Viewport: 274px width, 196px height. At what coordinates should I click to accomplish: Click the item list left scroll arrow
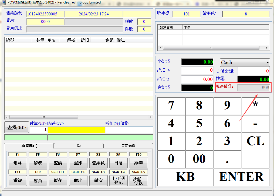[7, 117]
